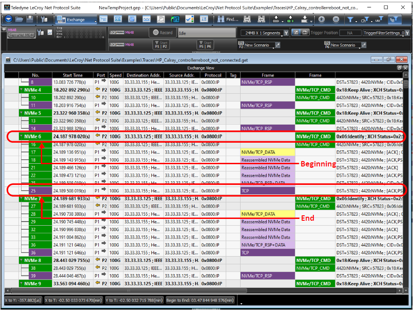Open the waveform chart view icon

tap(146, 19)
